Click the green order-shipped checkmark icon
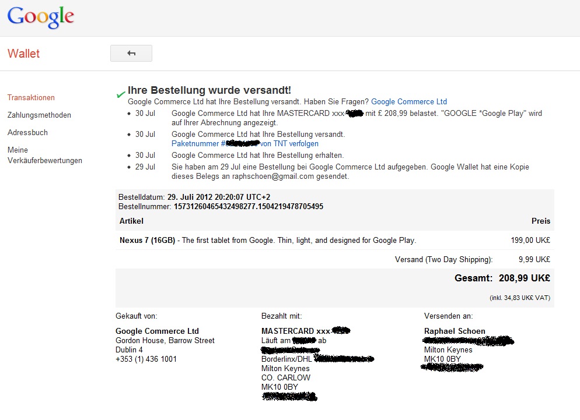The width and height of the screenshot is (580, 420). point(121,94)
